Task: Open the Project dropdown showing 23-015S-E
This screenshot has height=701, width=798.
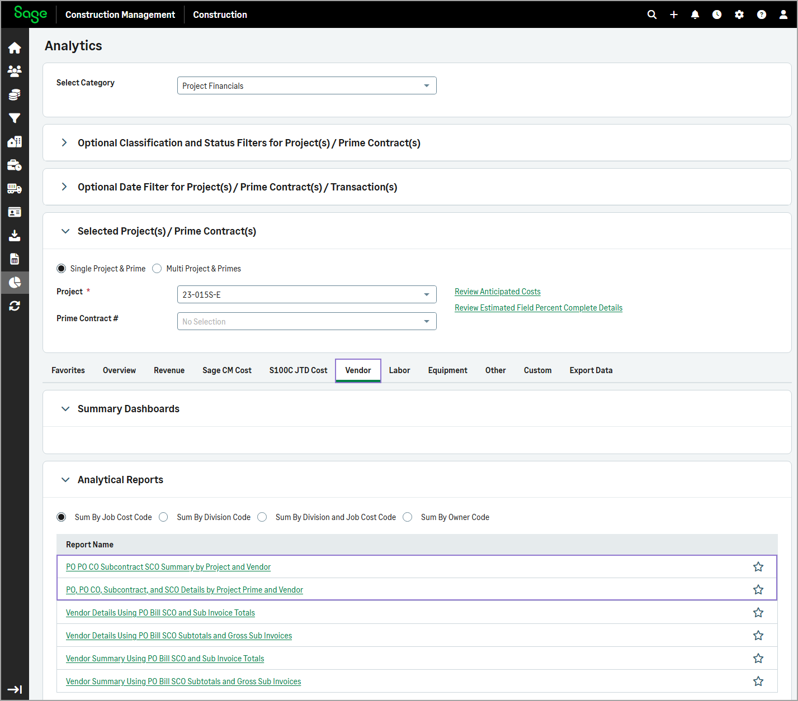Action: click(x=306, y=294)
